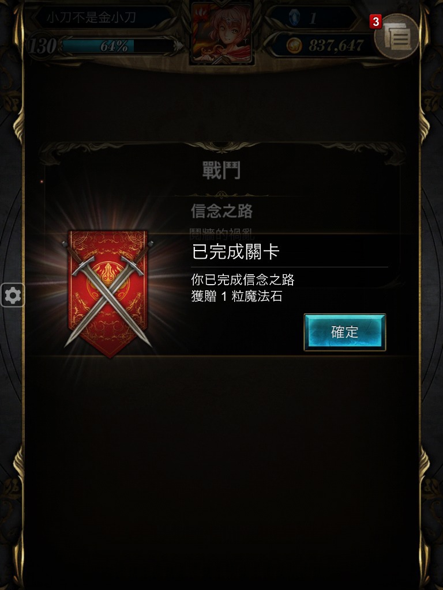Screen dimensions: 443x590
Task: Tap the 獲贈 1 粒魔法石 reward text
Action: (x=236, y=297)
